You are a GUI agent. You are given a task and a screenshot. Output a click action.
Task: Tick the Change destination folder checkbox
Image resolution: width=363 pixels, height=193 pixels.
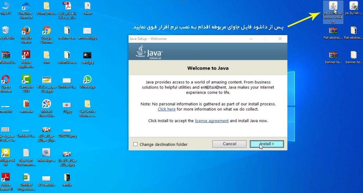click(x=135, y=144)
